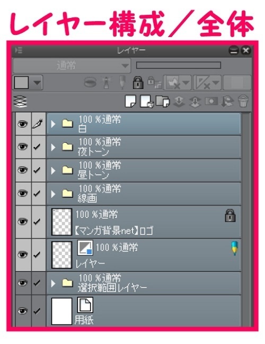Click the 線画 folder icon
265x344 pixels.
[67, 193]
